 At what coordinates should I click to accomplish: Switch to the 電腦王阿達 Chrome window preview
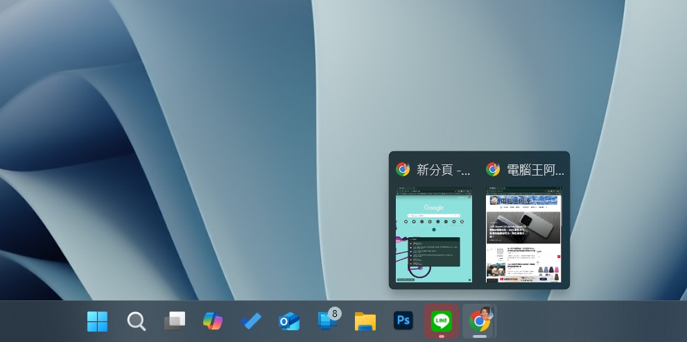tap(524, 234)
